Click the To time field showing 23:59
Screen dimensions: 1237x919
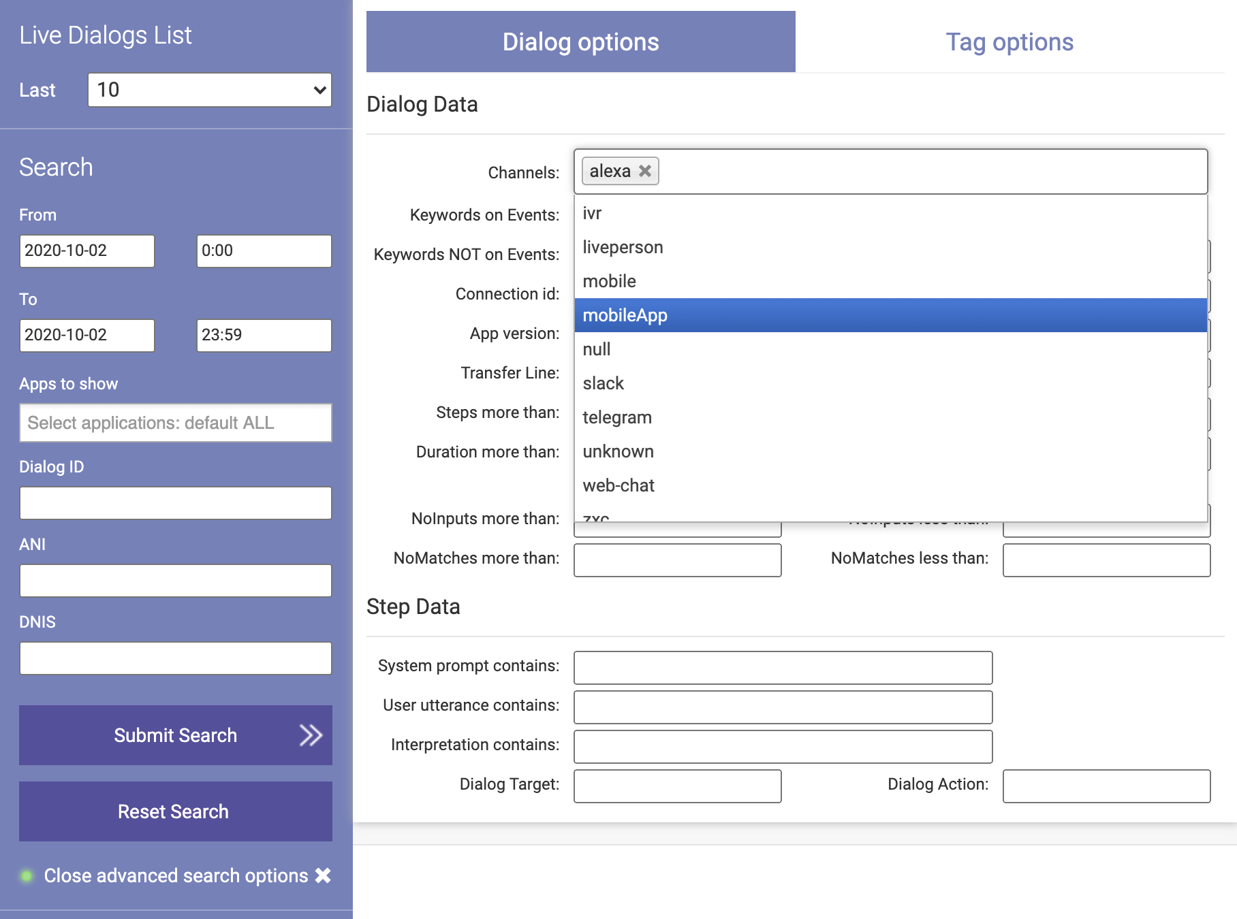[x=264, y=336]
